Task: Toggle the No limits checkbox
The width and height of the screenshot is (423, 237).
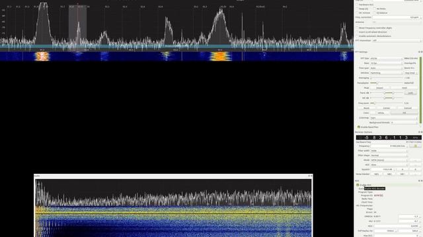Action: 375,9
